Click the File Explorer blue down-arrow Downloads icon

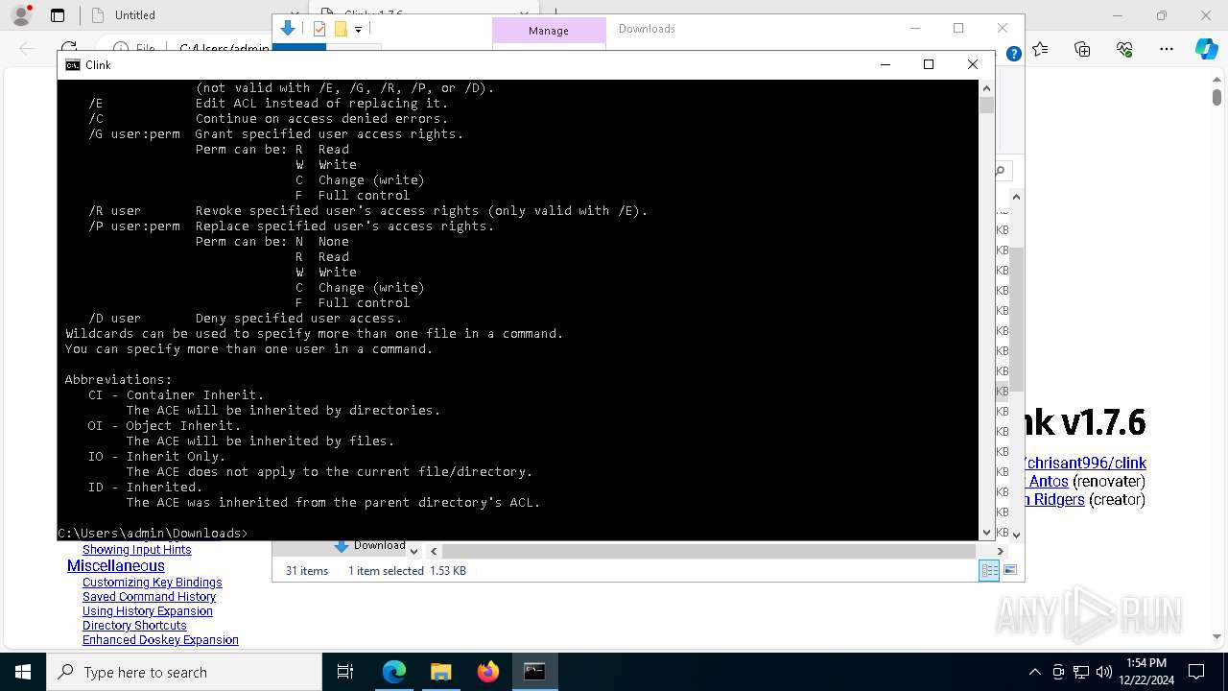tap(287, 29)
